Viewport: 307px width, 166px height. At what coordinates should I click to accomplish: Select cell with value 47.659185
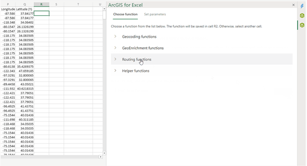coord(25,71)
